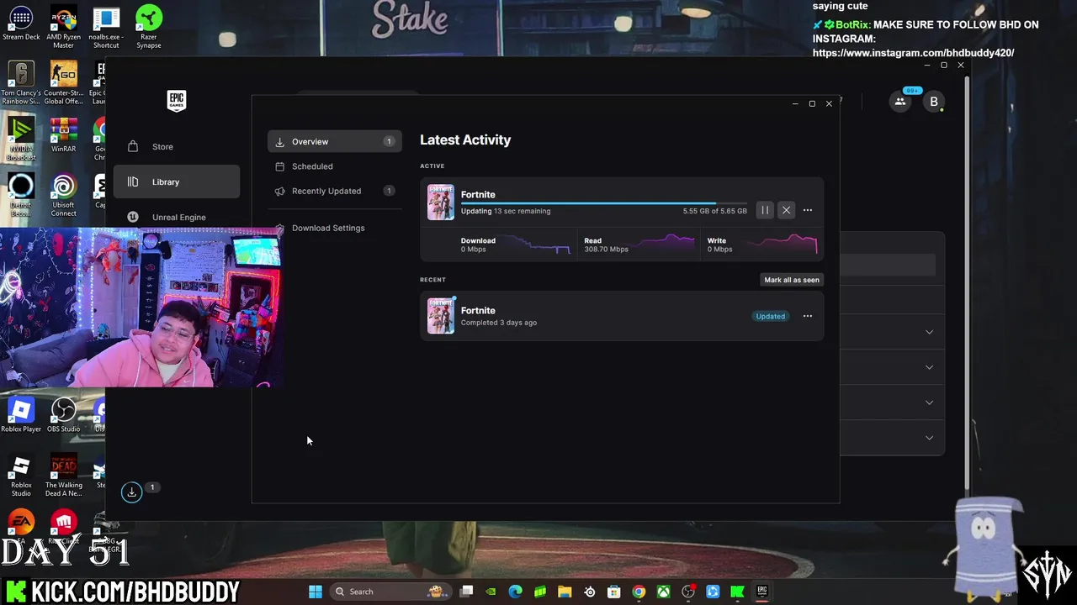Screen dimensions: 1077x605
Task: Expand the topmost chevron in the background panel
Action: (929, 332)
